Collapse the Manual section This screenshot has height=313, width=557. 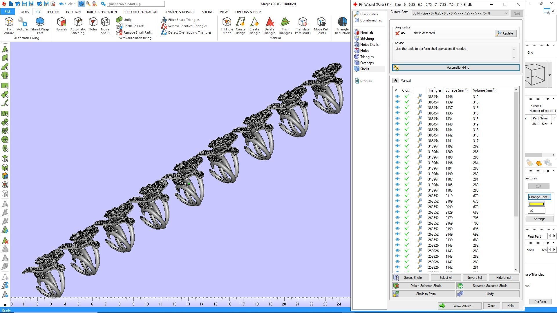(395, 81)
